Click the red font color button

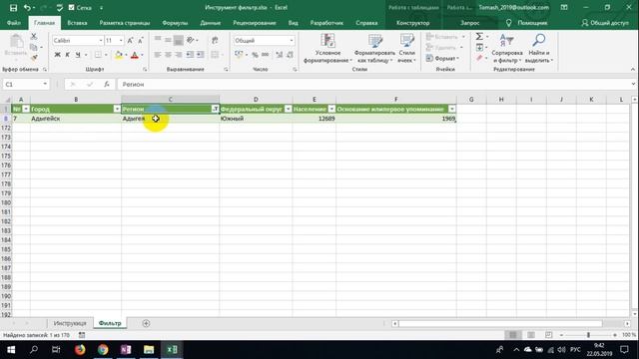point(135,55)
